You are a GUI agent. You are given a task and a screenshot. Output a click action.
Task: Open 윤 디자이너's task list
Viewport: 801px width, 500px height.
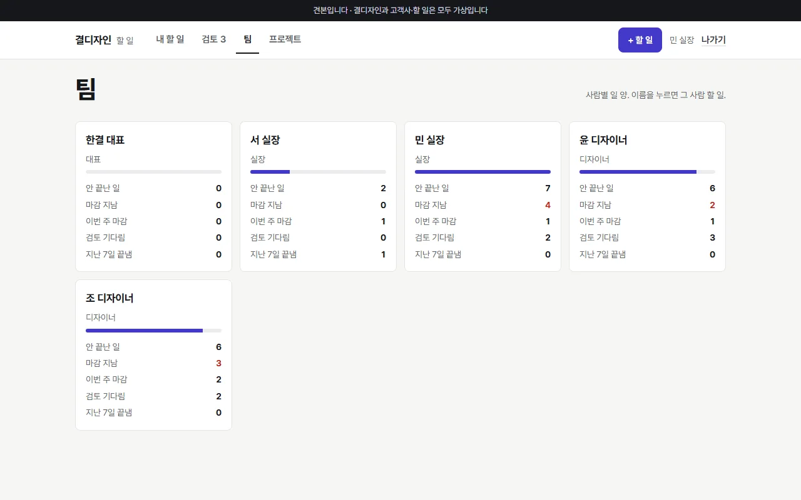point(603,140)
